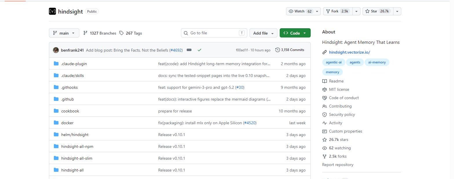454x179 pixels.
Task: Click the benfrank241 author name
Action: tap(72, 50)
